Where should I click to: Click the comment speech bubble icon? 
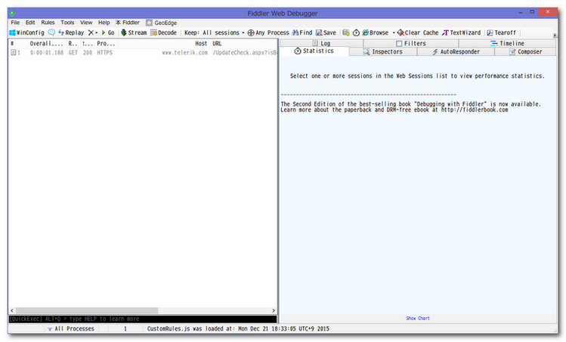(x=51, y=32)
